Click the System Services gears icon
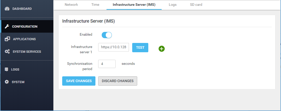This screenshot has width=281, height=111. (7, 52)
